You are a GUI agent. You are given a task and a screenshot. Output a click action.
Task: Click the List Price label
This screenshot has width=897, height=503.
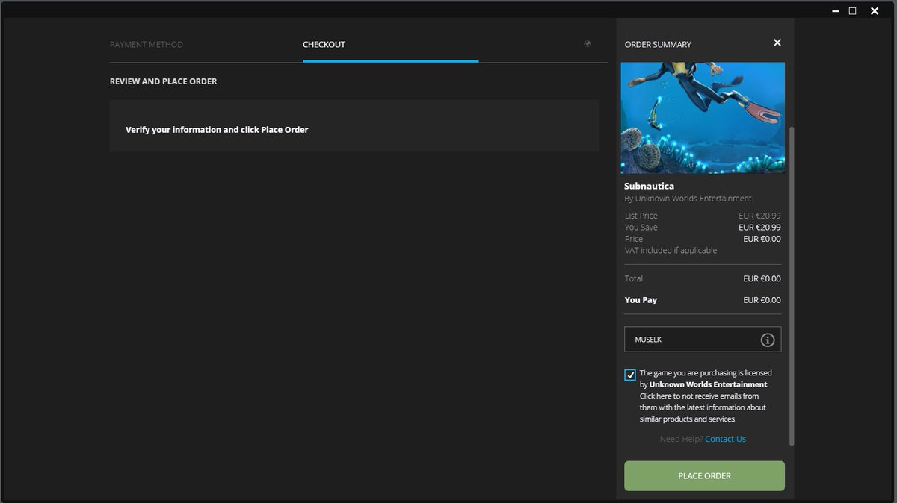pos(641,216)
